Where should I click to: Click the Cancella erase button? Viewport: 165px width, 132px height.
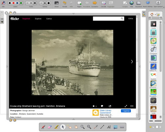[103, 3]
